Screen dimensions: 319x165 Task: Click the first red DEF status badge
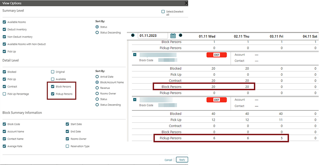pyautogui.click(x=216, y=55)
